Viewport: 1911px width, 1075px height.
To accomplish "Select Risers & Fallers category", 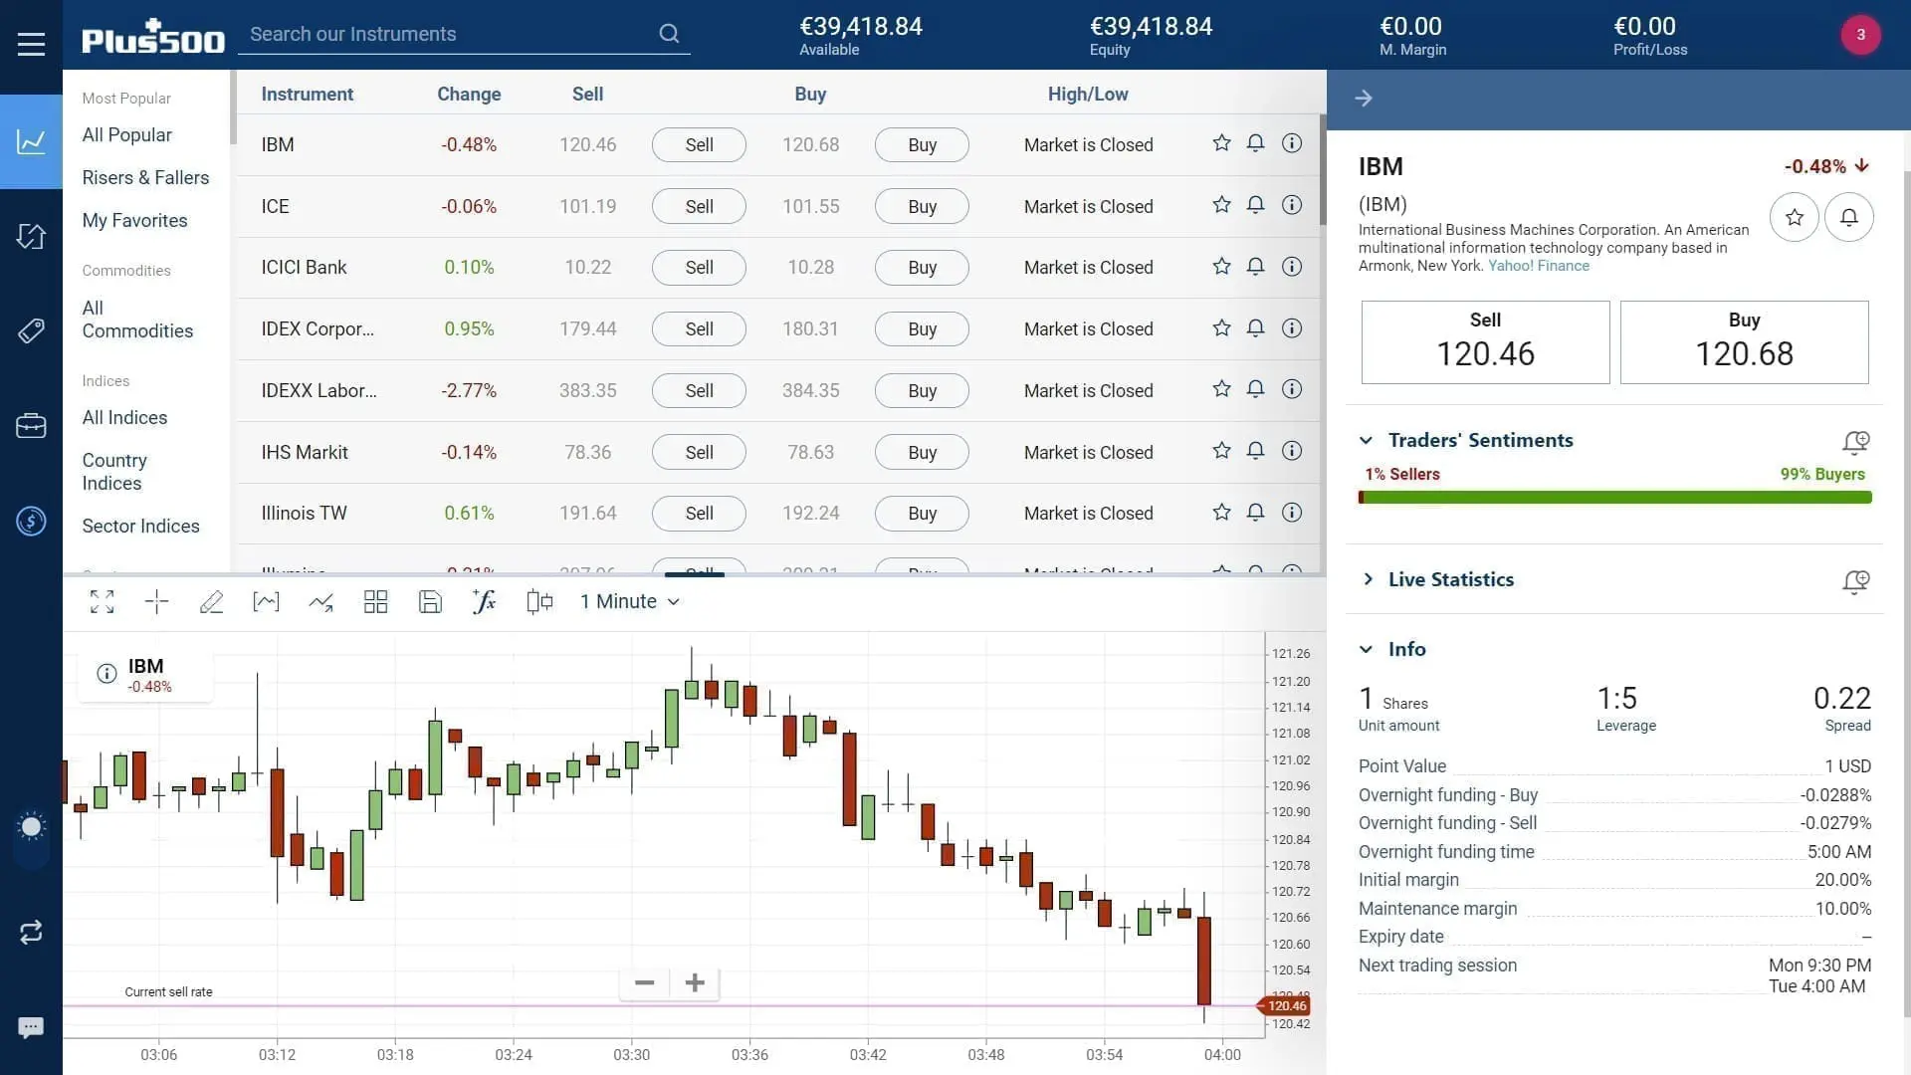I will (x=145, y=177).
